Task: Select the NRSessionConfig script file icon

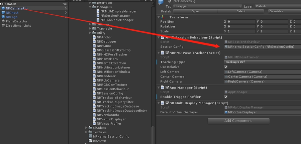Action: [94, 94]
